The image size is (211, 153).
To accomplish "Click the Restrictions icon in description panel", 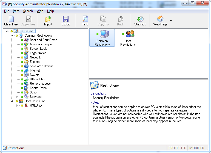I will [x=95, y=85].
